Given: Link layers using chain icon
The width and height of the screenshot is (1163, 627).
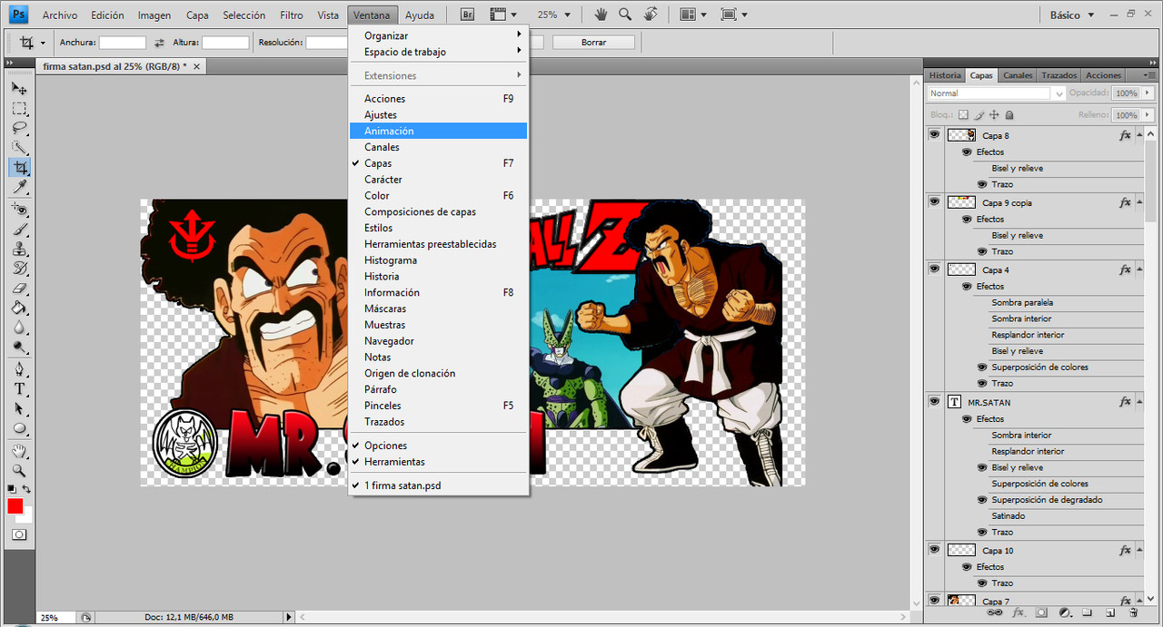Looking at the screenshot, I should [x=997, y=613].
